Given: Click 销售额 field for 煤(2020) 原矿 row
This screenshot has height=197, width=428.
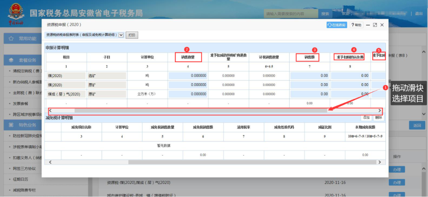Looking at the screenshot, I should click(x=310, y=85).
